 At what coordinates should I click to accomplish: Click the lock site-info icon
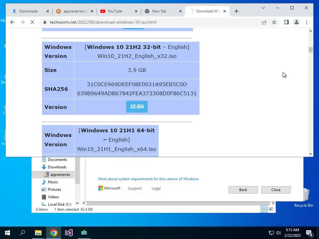click(45, 22)
